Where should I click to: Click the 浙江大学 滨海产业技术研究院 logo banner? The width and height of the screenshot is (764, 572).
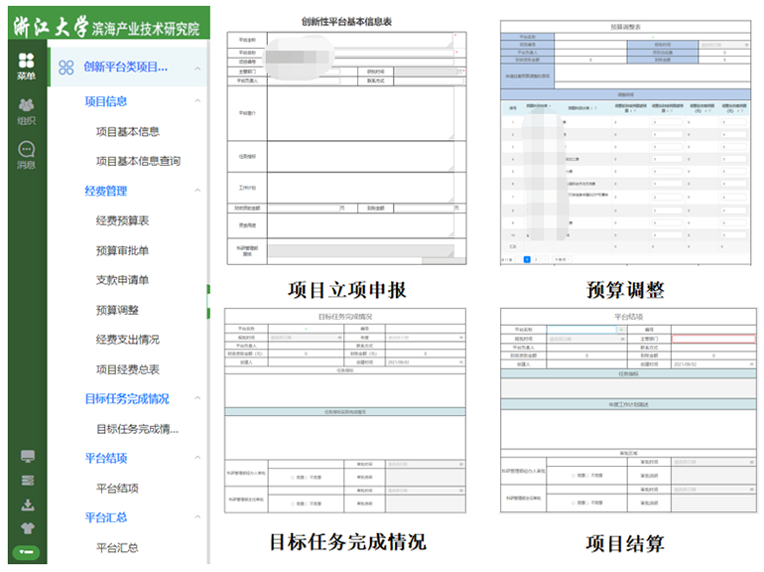pos(109,23)
